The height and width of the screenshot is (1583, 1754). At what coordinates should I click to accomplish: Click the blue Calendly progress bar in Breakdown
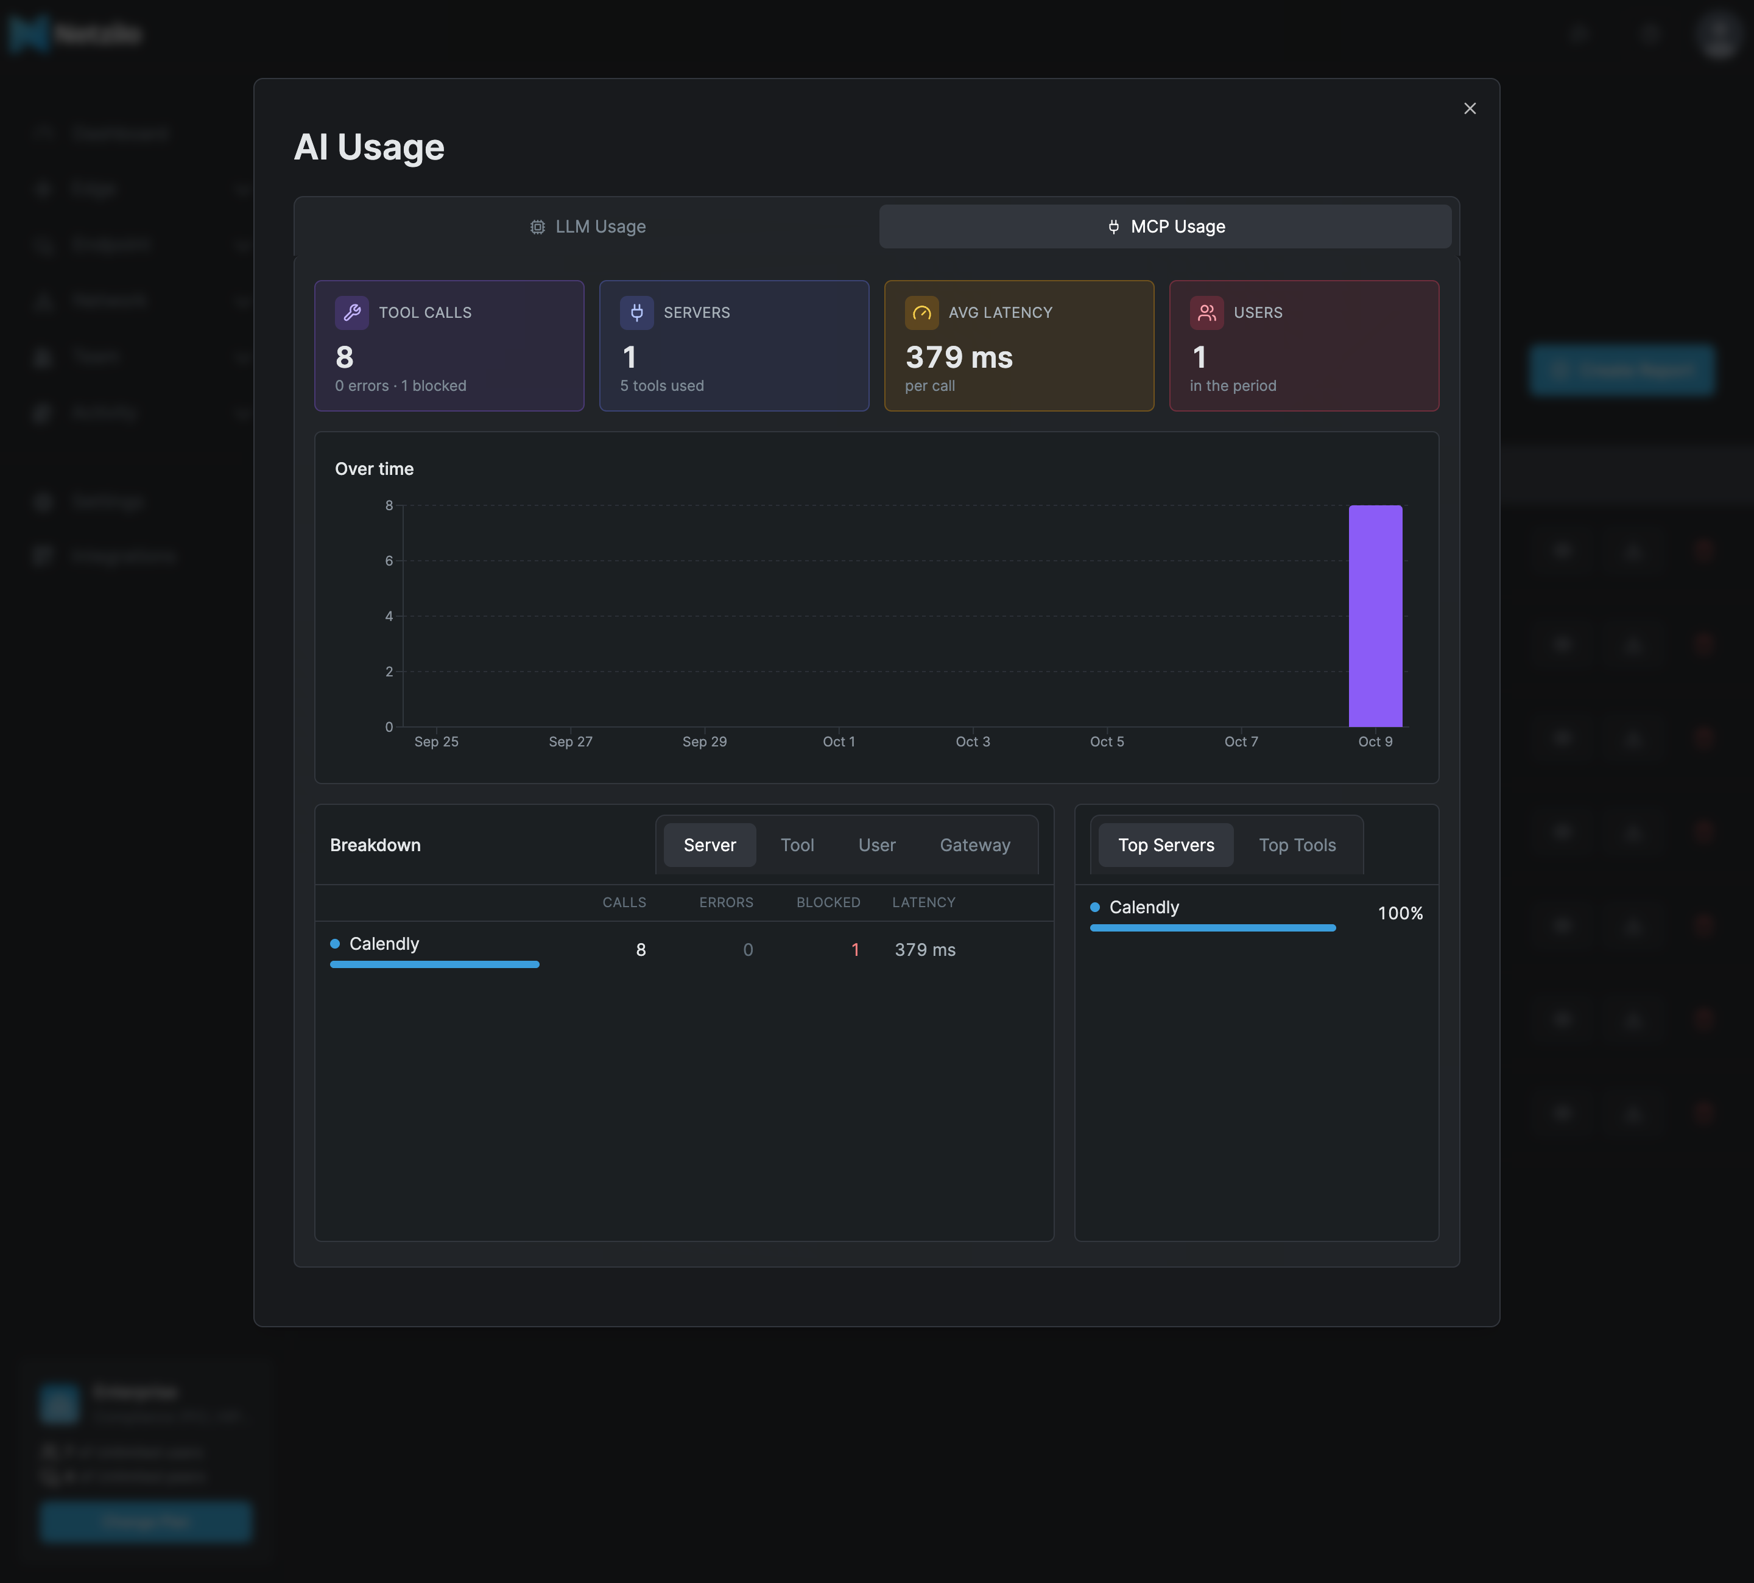(434, 964)
